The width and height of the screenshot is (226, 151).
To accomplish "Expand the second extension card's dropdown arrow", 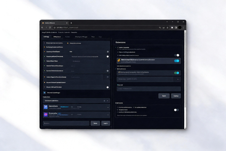I will (x=108, y=115).
